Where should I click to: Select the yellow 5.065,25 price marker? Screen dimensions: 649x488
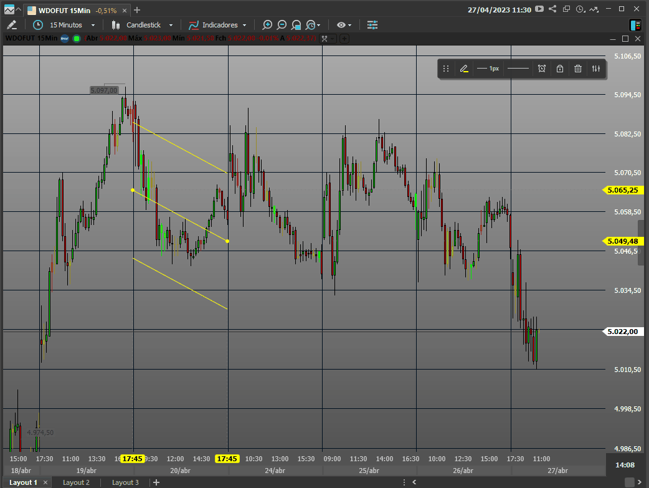pyautogui.click(x=623, y=190)
